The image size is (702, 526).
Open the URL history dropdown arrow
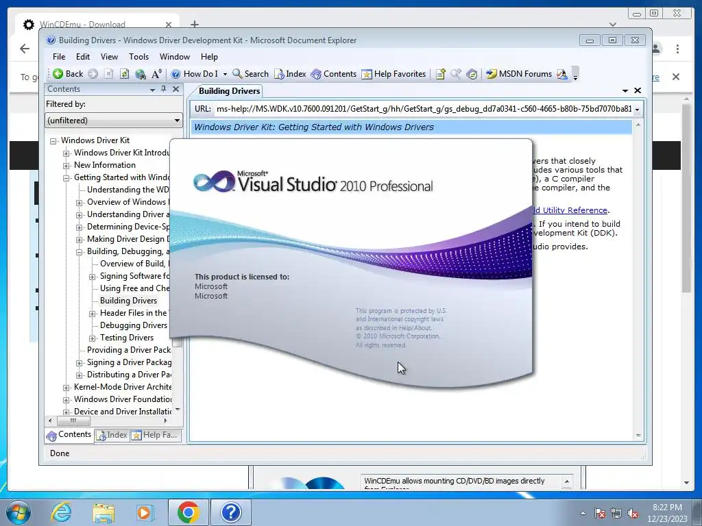637,110
